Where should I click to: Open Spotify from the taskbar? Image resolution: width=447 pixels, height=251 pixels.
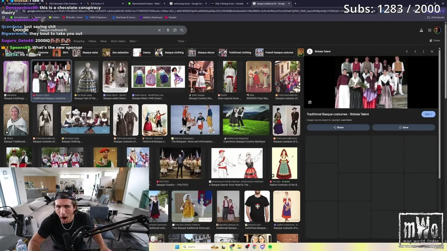[x=270, y=247]
